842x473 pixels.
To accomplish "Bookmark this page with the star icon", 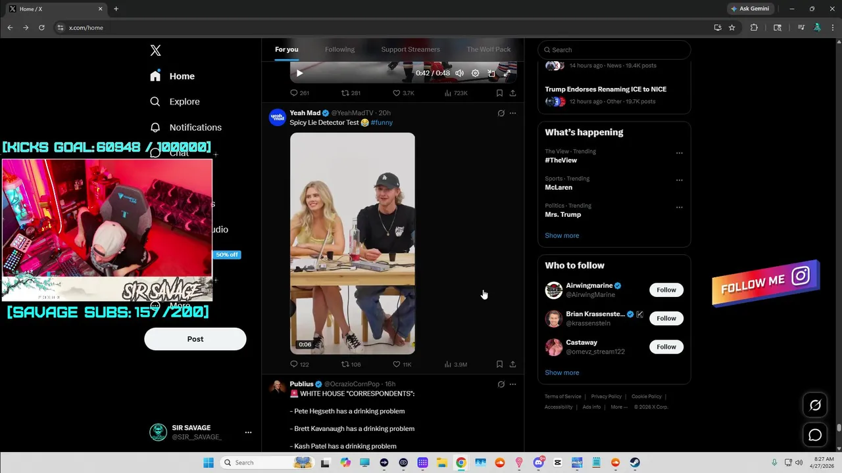I will click(x=731, y=28).
